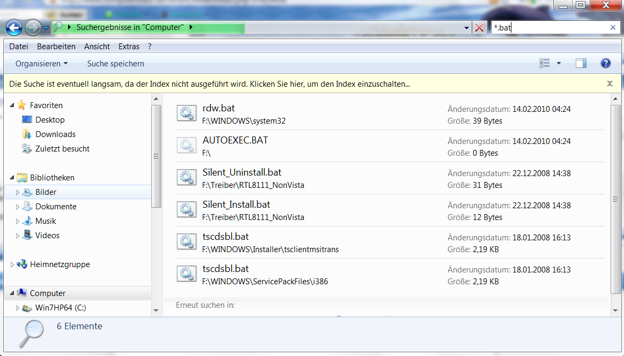Open the Datei menu

19,47
